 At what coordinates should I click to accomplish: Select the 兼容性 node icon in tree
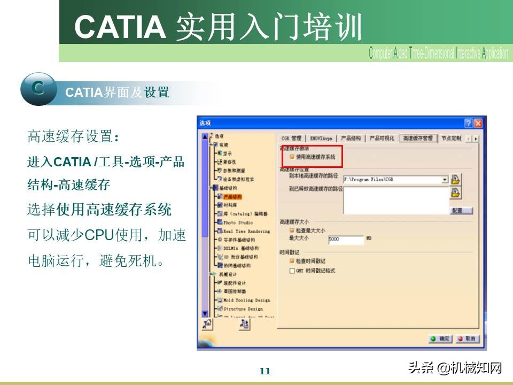[x=220, y=161]
